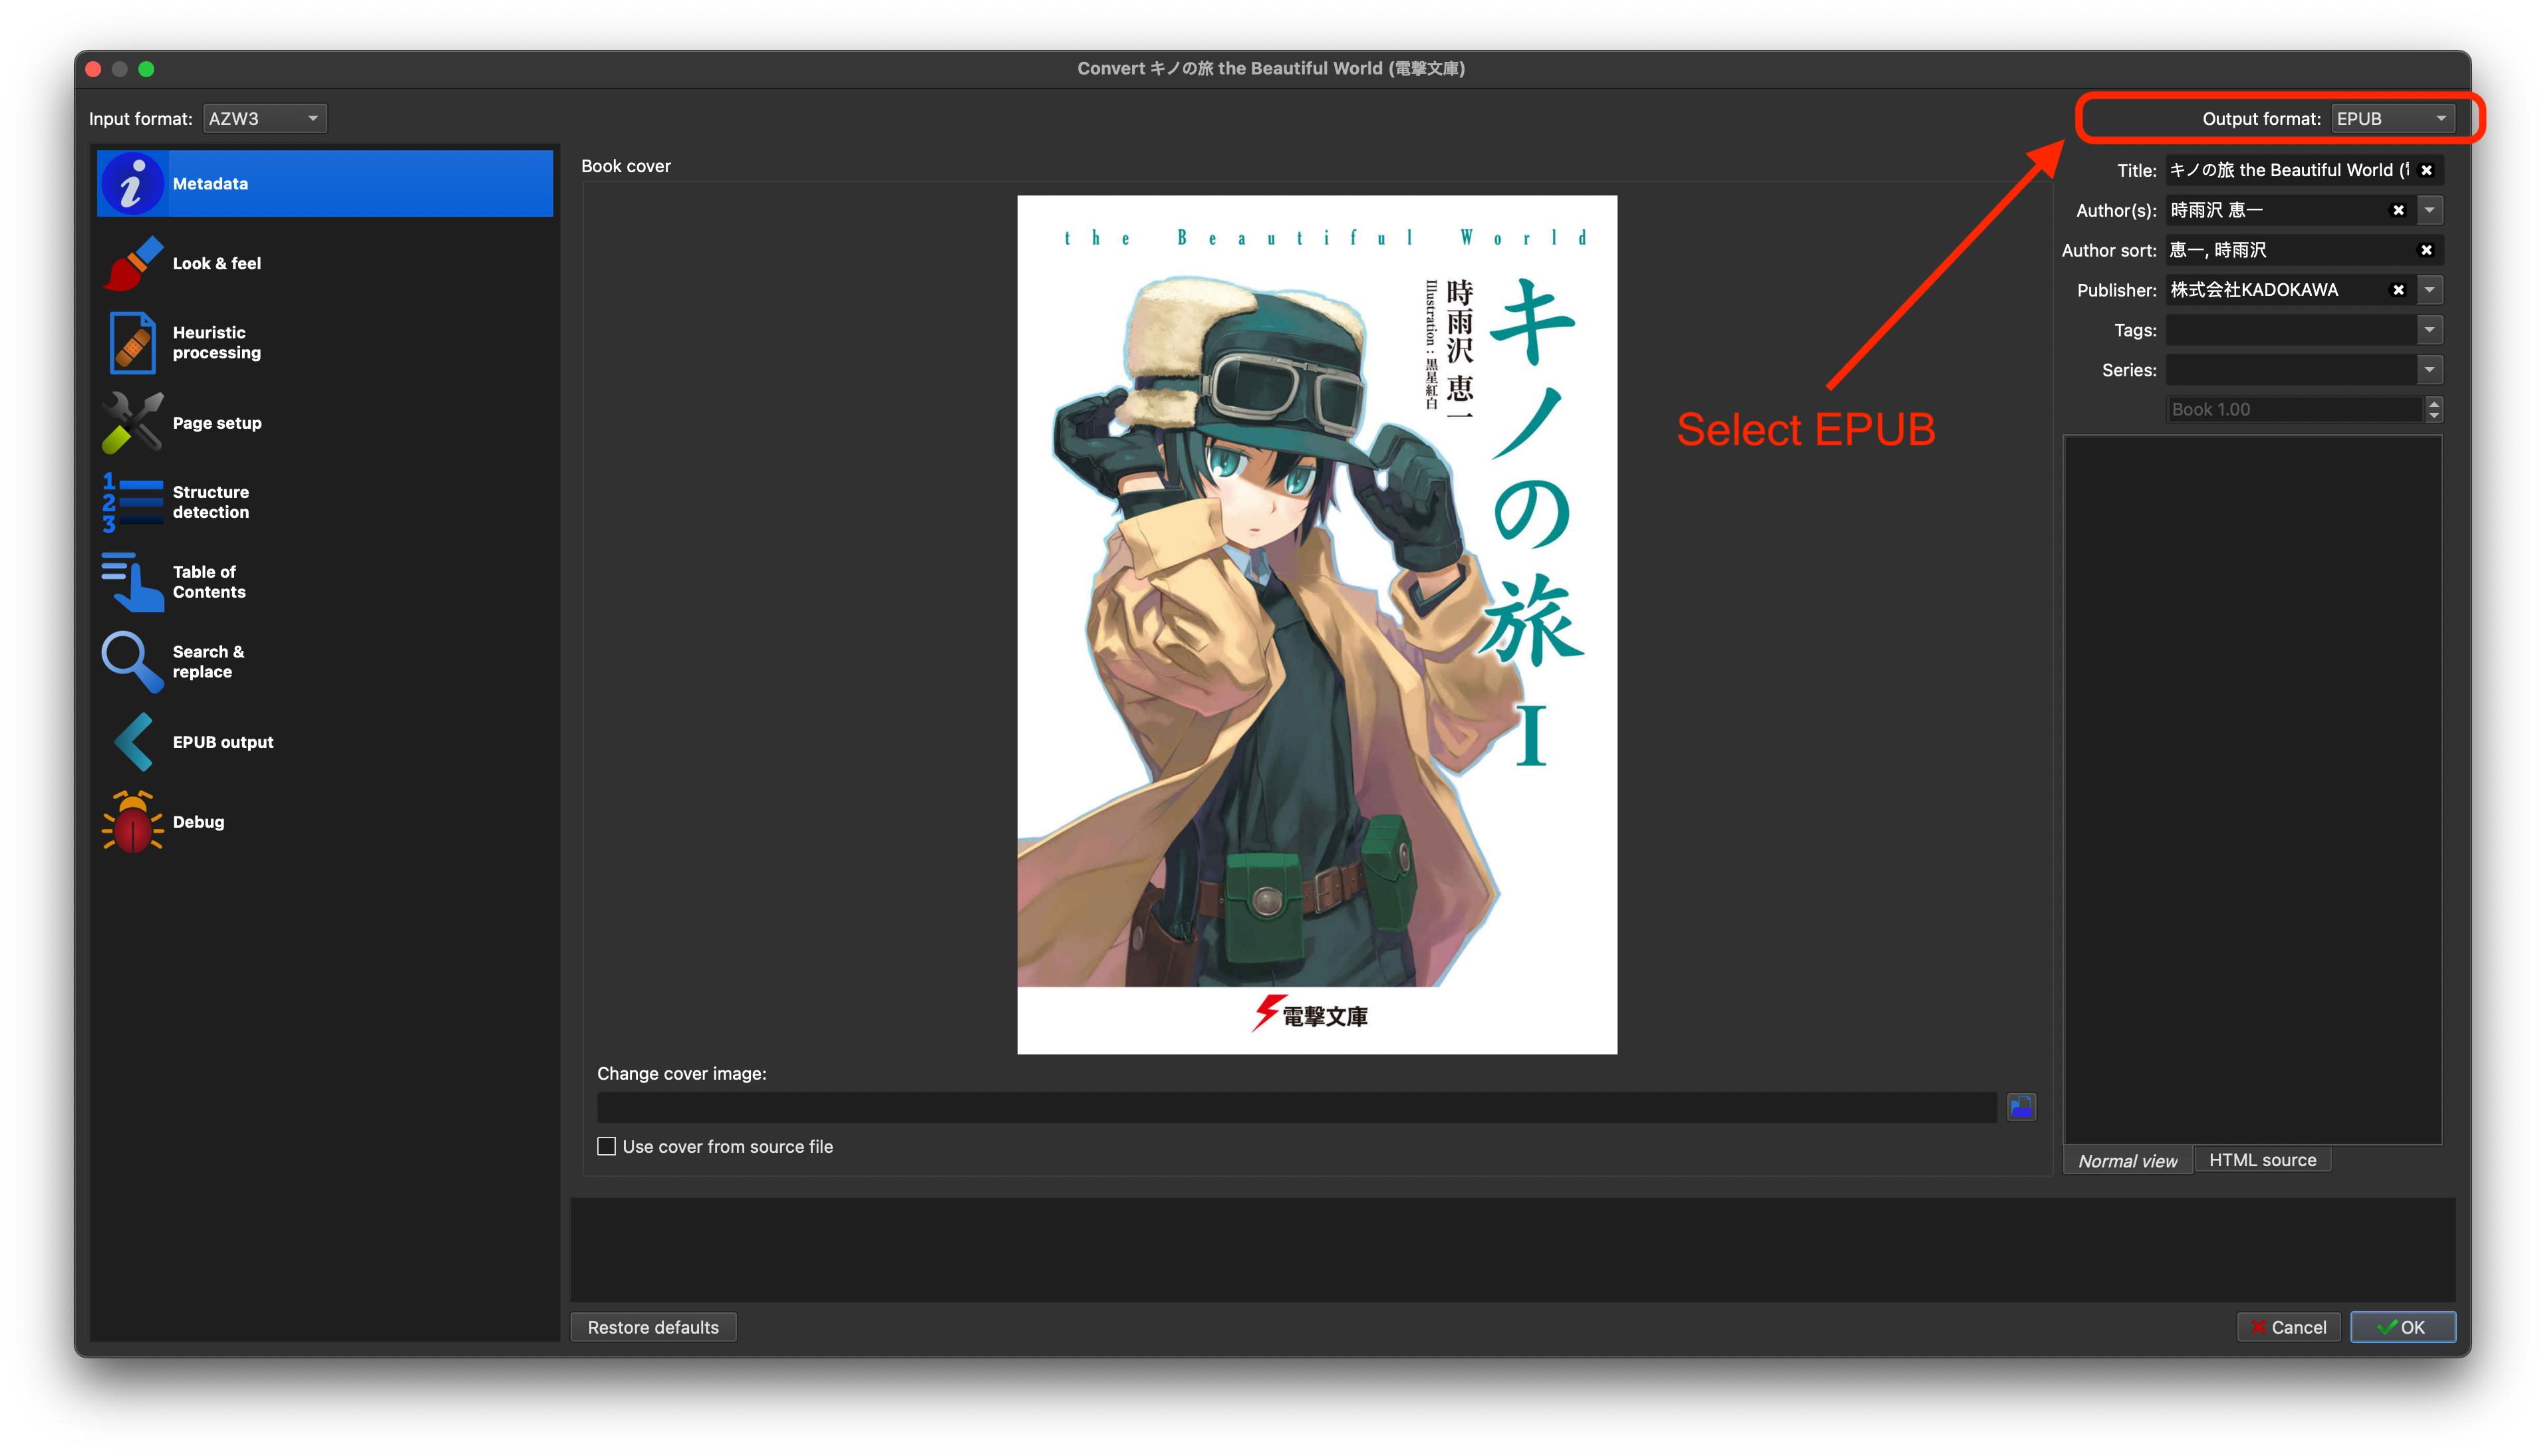Go to the EPUB output section

[325, 742]
